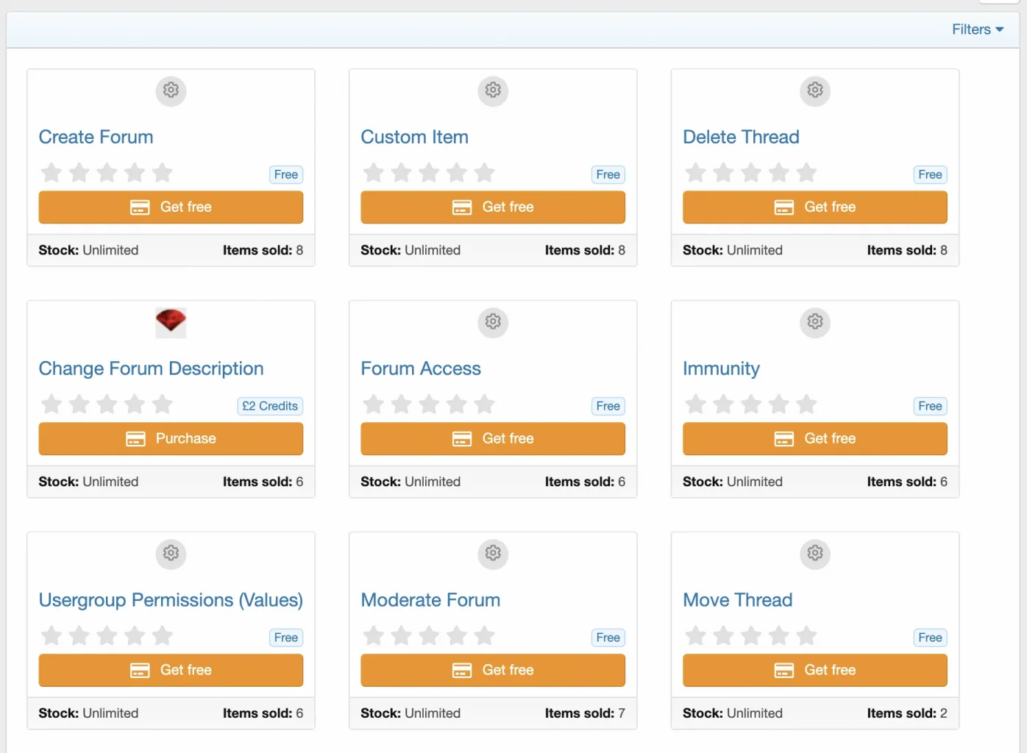Open the Usergroup Permissions (Values) link

click(x=171, y=600)
